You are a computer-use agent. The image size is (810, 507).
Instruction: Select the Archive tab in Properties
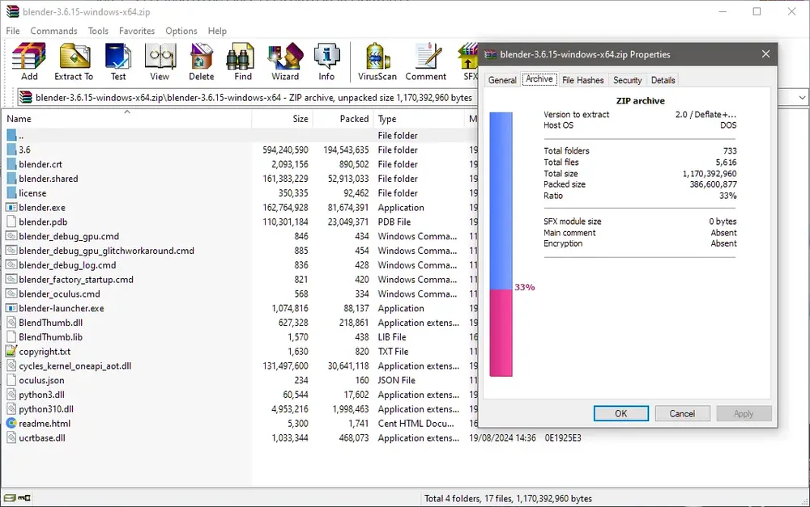(539, 79)
